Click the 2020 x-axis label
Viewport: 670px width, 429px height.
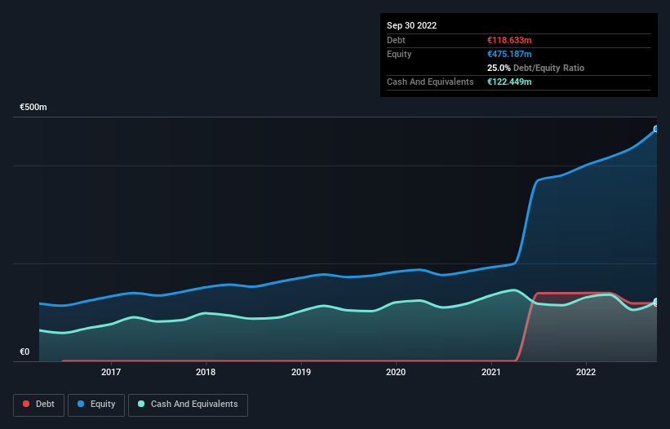pyautogui.click(x=396, y=372)
